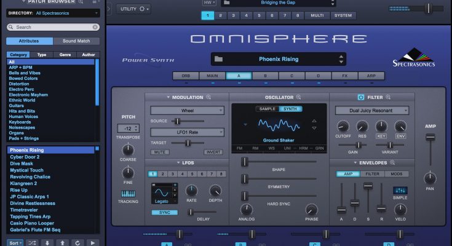
Task: Open the Oscillator zoom magnifier
Action: click(x=299, y=97)
